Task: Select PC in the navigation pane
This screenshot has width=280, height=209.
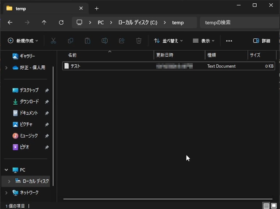Action: click(19, 170)
